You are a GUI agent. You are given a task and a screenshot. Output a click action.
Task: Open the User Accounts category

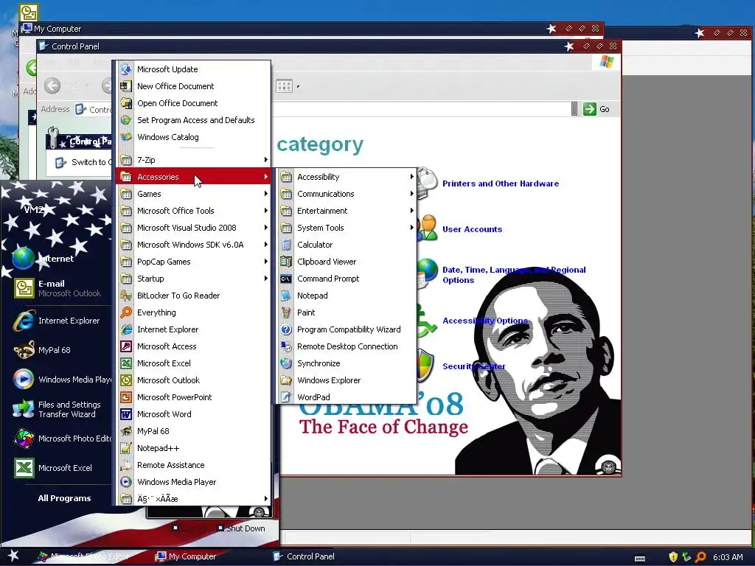tap(472, 229)
